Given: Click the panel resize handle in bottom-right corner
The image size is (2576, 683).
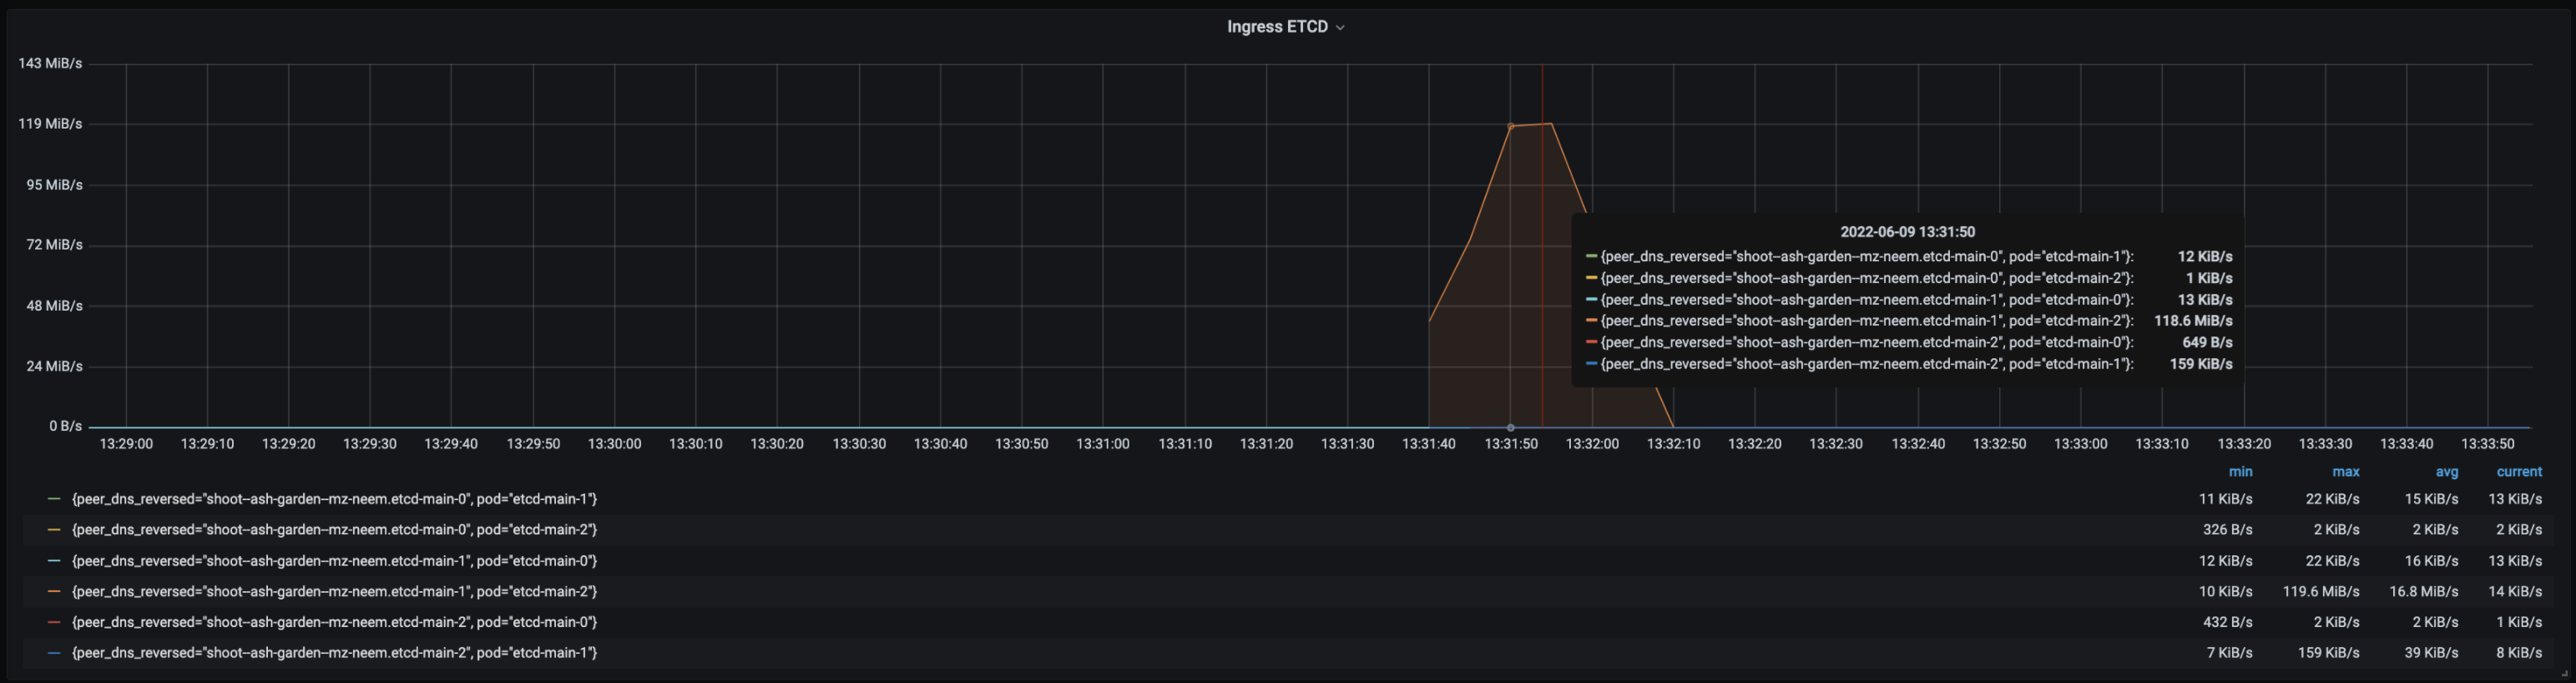Looking at the screenshot, I should 2564,674.
